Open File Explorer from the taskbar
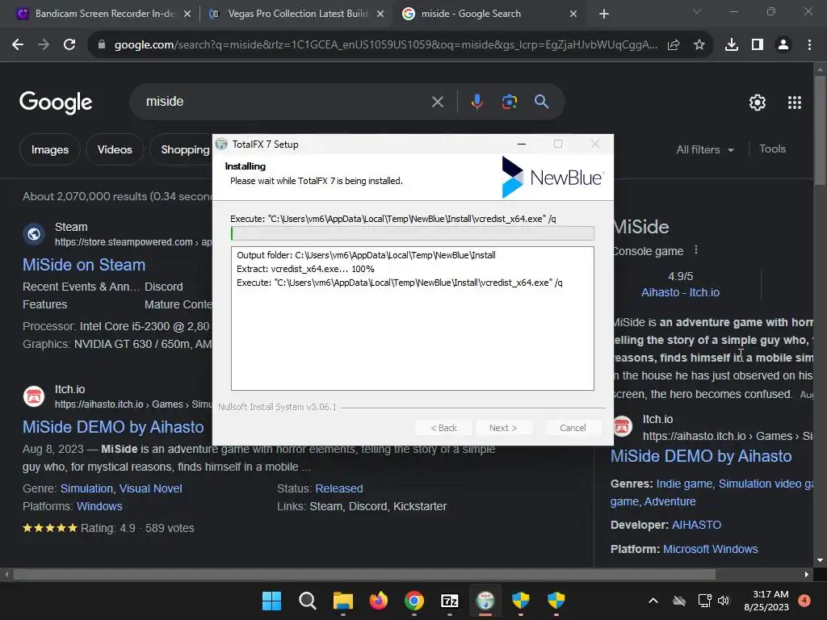 pyautogui.click(x=342, y=601)
